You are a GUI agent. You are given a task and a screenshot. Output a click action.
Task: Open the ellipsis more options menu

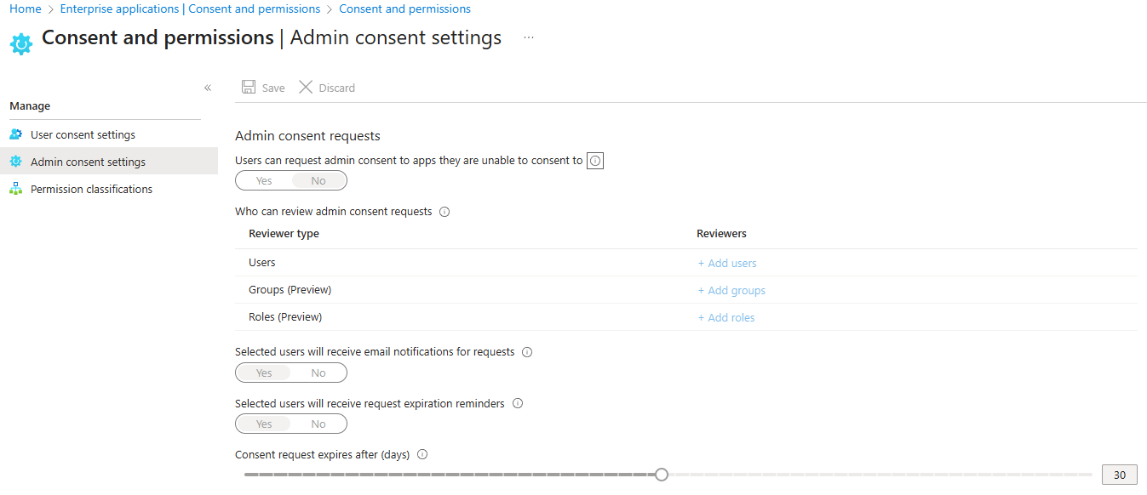coord(529,38)
